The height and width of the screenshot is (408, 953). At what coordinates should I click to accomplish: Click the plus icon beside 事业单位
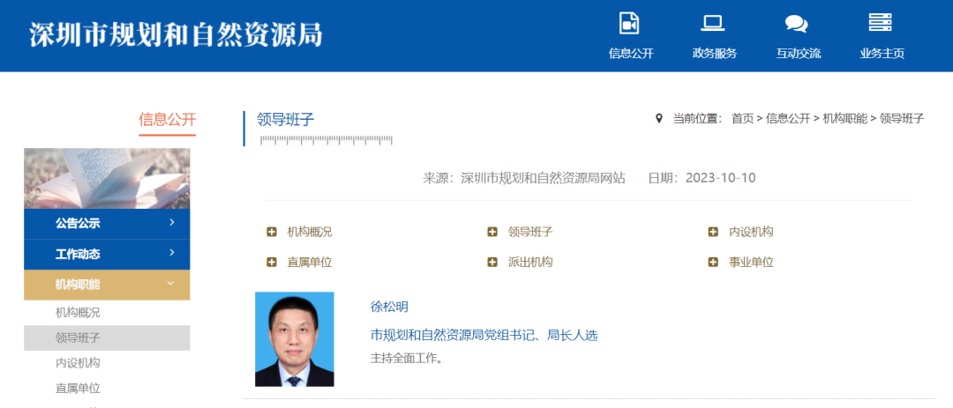coord(714,263)
